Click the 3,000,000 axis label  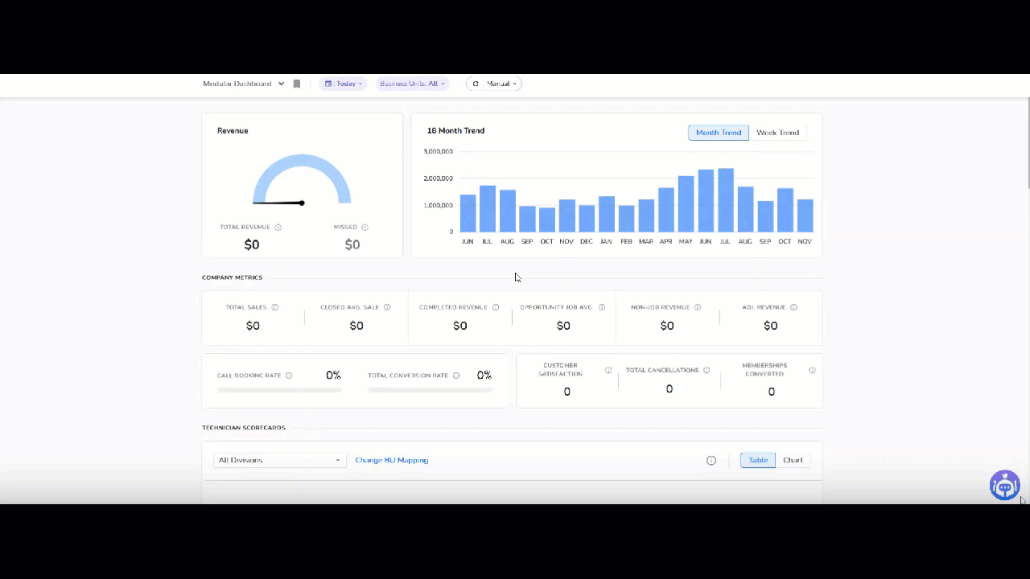coord(439,151)
